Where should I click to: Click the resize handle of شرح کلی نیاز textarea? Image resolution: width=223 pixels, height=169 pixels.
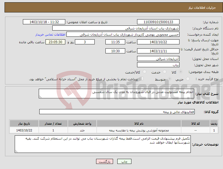[x=40, y=97]
